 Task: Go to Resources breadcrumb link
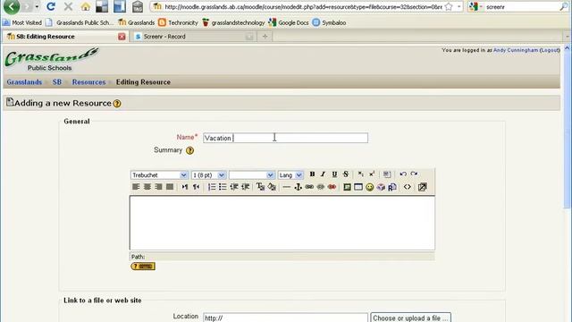click(88, 82)
